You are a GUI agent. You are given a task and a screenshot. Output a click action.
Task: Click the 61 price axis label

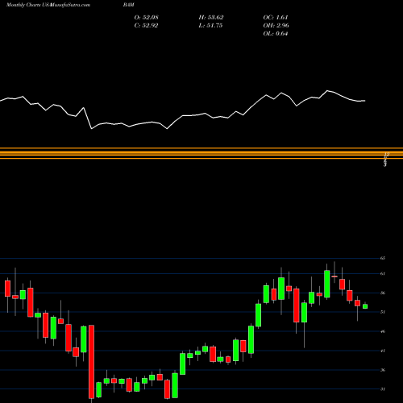click(383, 273)
